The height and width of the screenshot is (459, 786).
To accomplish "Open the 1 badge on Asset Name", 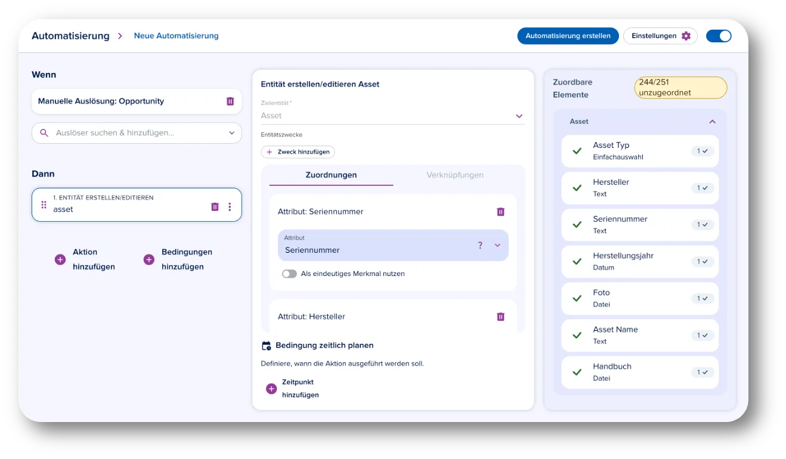I will (x=703, y=336).
